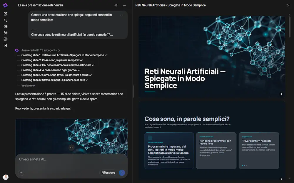Screen dimensions: 294x183
Task: Open the Meta AI logo home
Action: (x=5, y=5)
